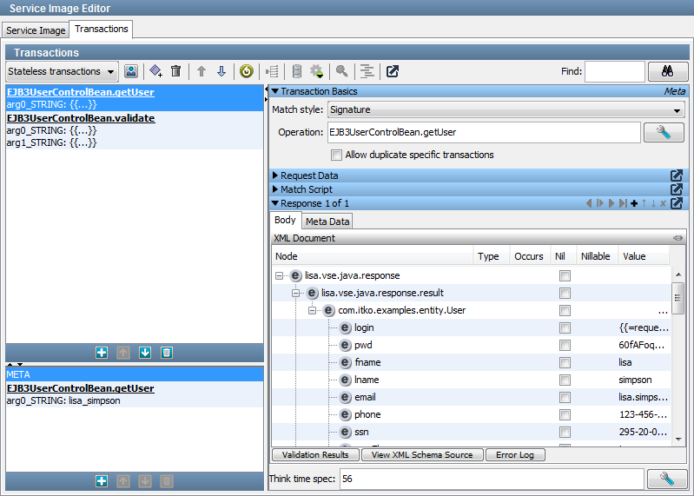The width and height of the screenshot is (694, 496).
Task: Click the wrench next to Think time spec
Action: [x=667, y=479]
